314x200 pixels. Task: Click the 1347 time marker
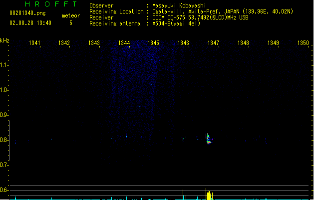tap(213, 43)
